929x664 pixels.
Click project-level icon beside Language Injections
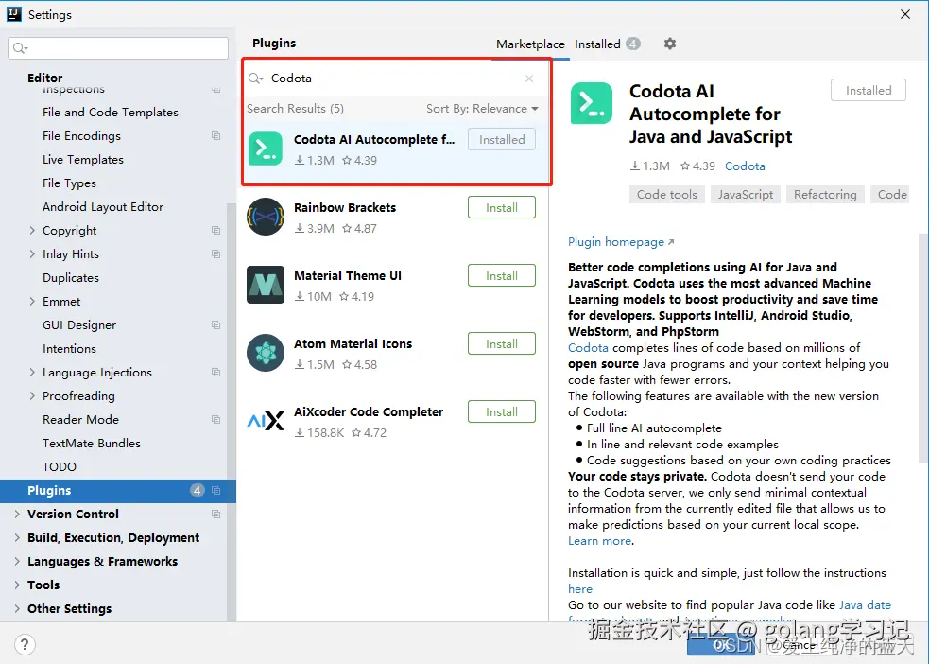click(215, 373)
